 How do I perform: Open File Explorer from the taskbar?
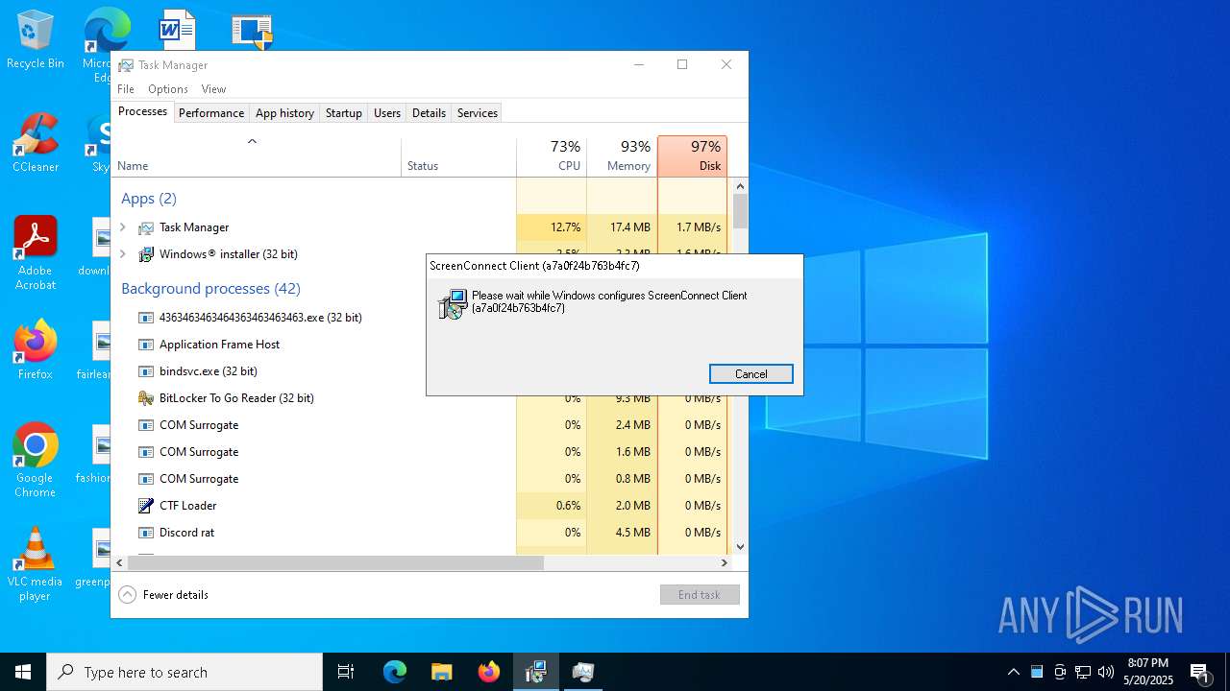[441, 672]
